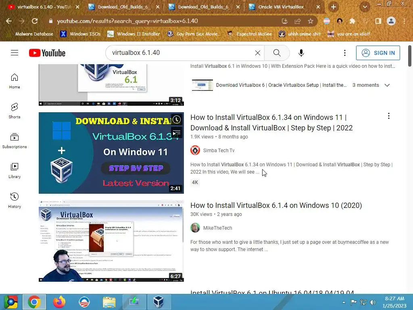Open the Windows 11 Installer bookmark
The height and width of the screenshot is (310, 413).
pyautogui.click(x=134, y=34)
